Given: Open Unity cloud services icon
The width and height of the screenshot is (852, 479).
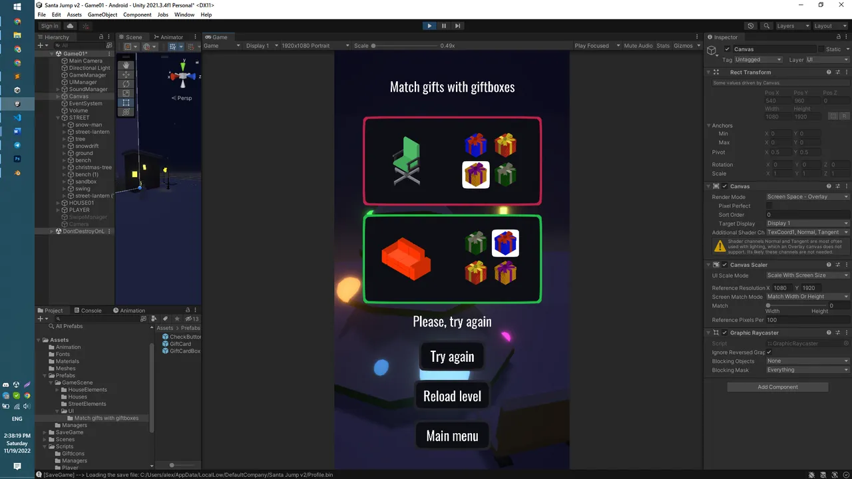Looking at the screenshot, I should [x=71, y=26].
